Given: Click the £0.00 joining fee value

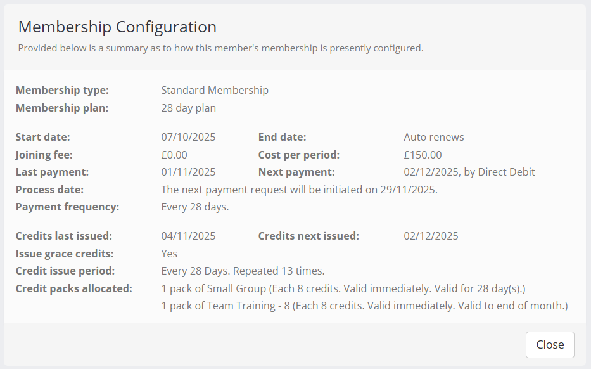Looking at the screenshot, I should click(x=174, y=155).
